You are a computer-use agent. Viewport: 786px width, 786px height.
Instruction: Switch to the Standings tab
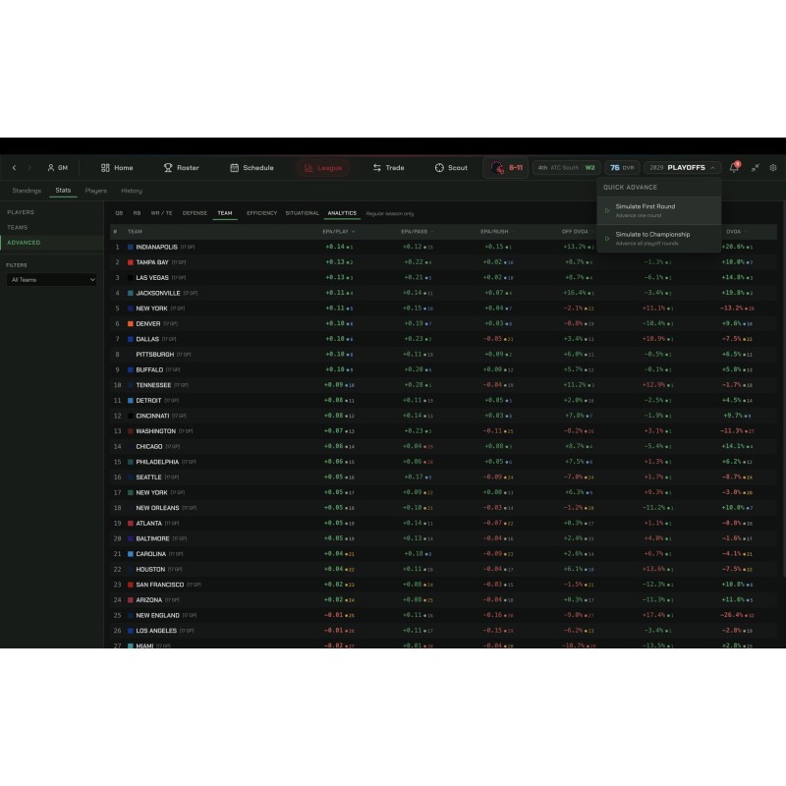(x=27, y=191)
